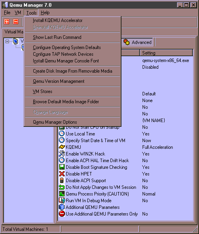Choose Install Qemu Manager Console Font
This screenshot has width=199, height=234.
(x=72, y=61)
